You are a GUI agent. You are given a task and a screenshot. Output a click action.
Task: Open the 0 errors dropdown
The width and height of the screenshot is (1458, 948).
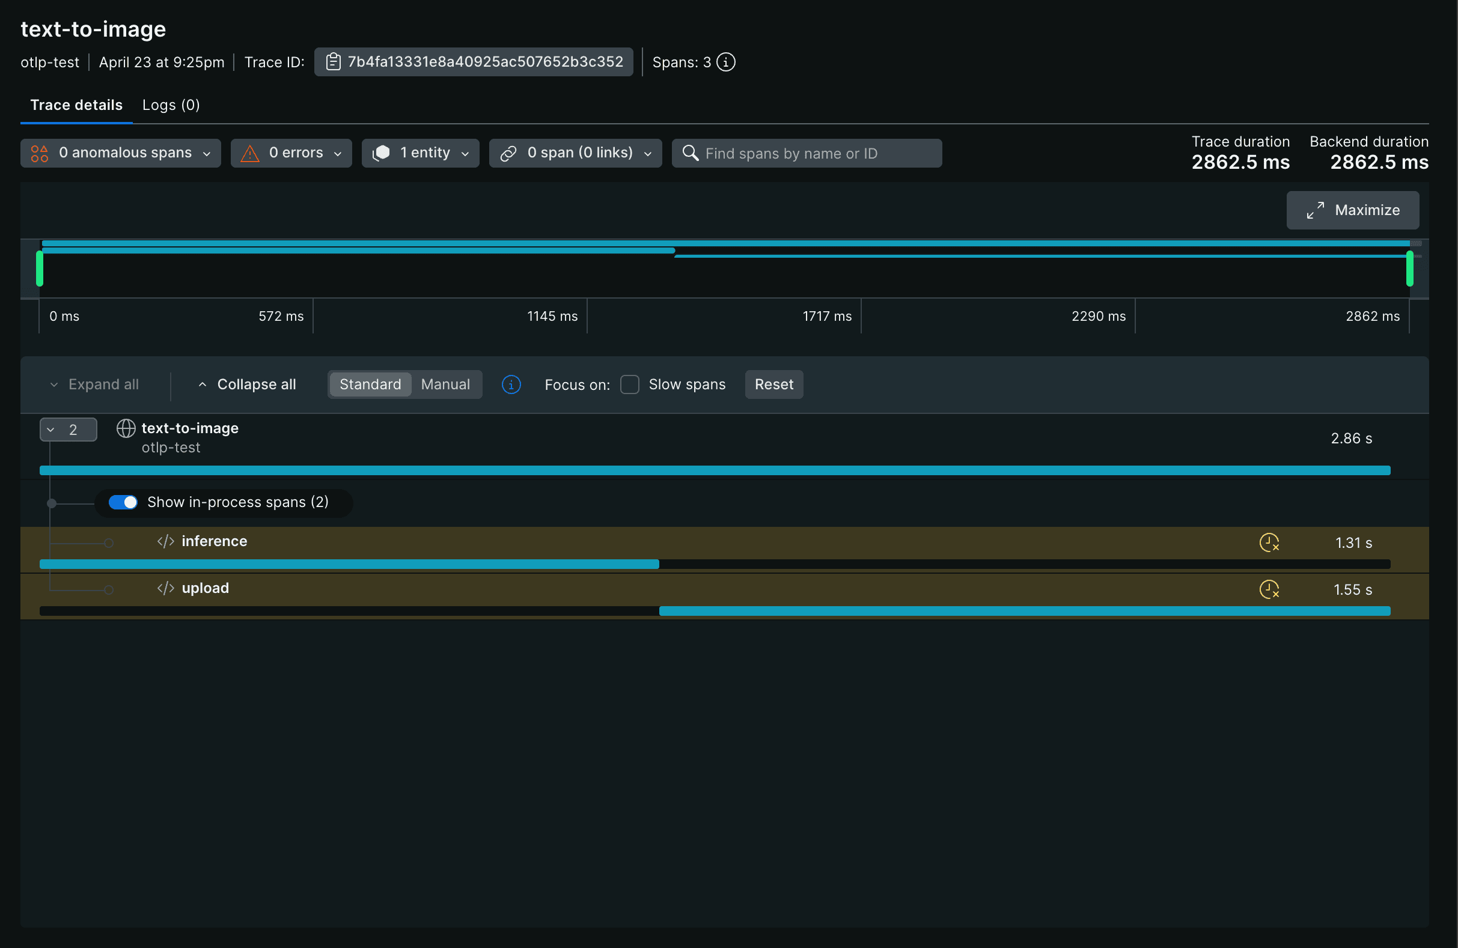click(x=291, y=153)
